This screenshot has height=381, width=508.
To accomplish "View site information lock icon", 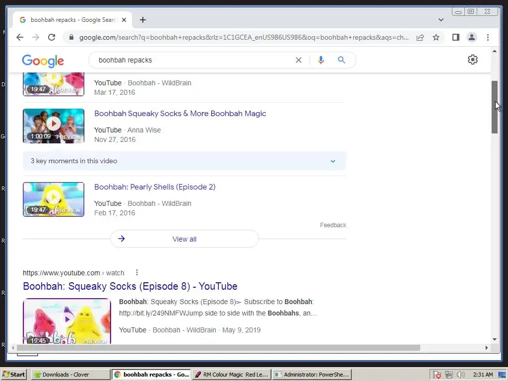I will (71, 37).
